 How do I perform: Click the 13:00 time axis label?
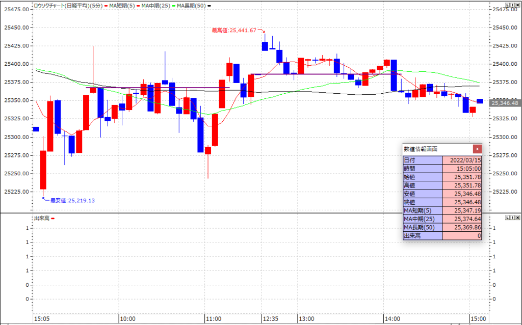(x=306, y=319)
